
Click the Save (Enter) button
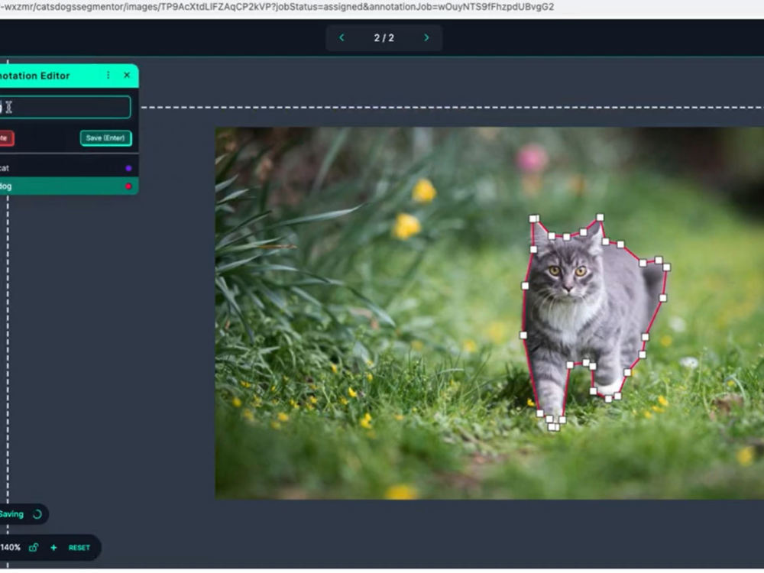click(x=105, y=138)
